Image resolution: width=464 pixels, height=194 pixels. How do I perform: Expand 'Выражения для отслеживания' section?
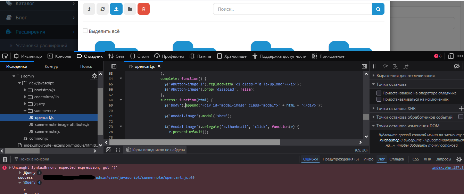pyautogui.click(x=373, y=76)
